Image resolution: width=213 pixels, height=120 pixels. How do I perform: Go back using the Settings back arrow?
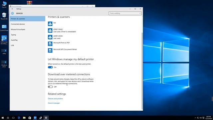point(12,9)
